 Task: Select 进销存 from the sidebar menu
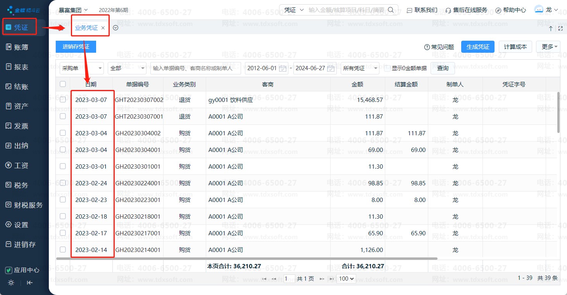25,245
